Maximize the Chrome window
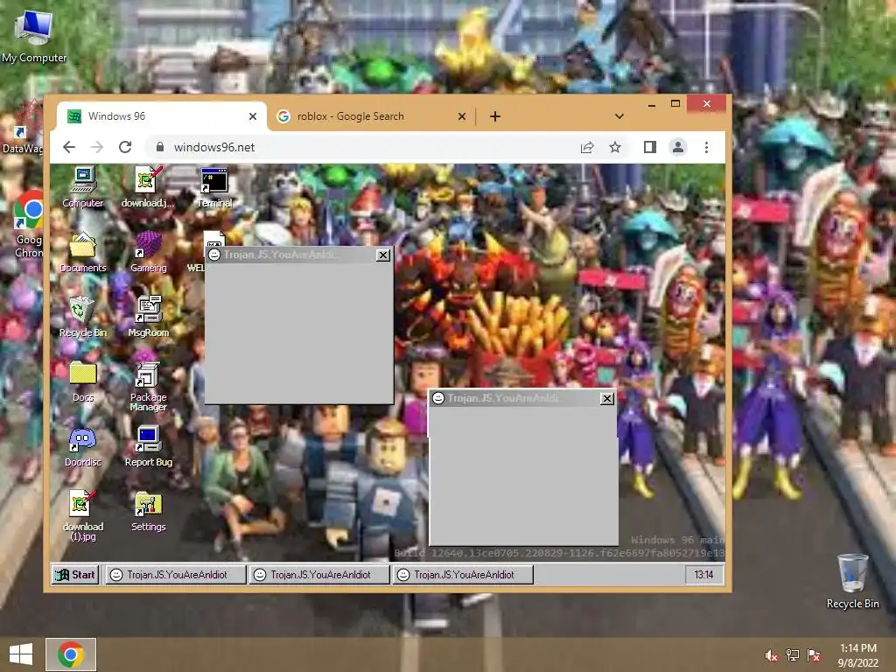 coord(675,104)
